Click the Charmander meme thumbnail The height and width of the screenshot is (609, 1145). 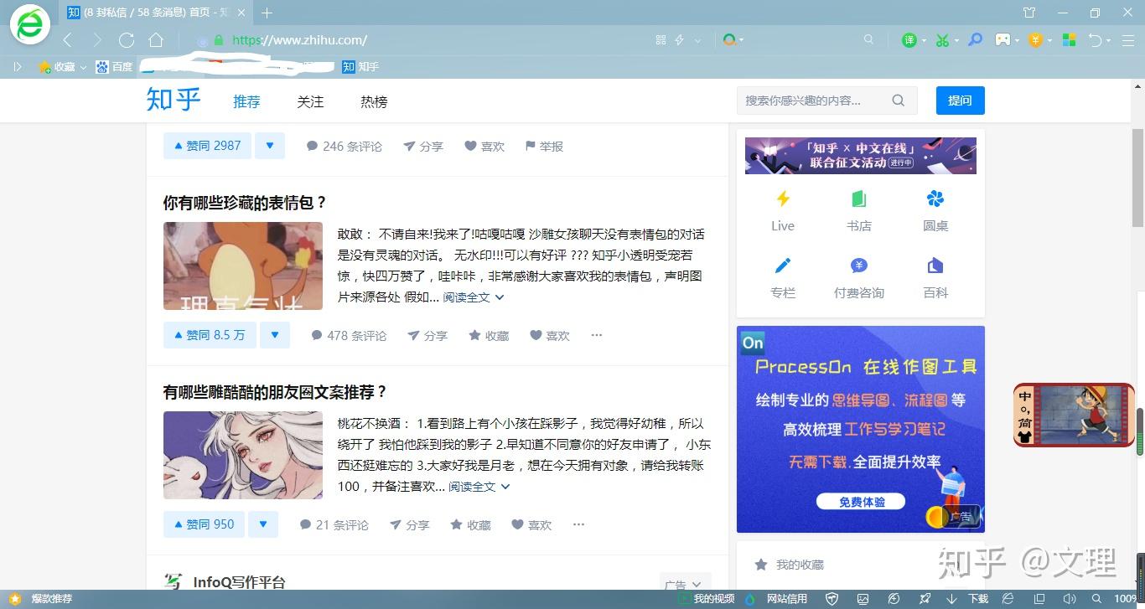[x=243, y=266]
